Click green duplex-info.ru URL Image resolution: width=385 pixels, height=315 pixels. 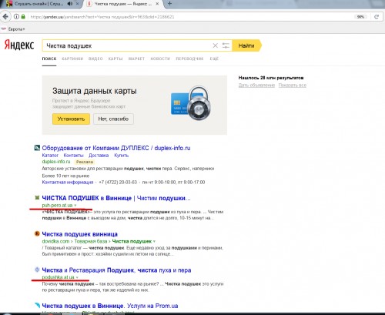[56, 162]
